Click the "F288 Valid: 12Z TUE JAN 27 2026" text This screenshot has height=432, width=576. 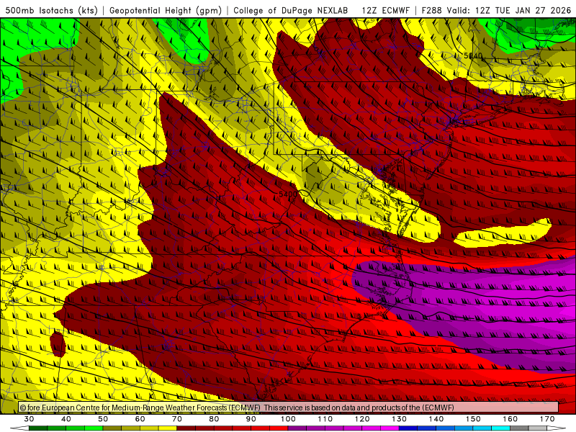point(496,10)
